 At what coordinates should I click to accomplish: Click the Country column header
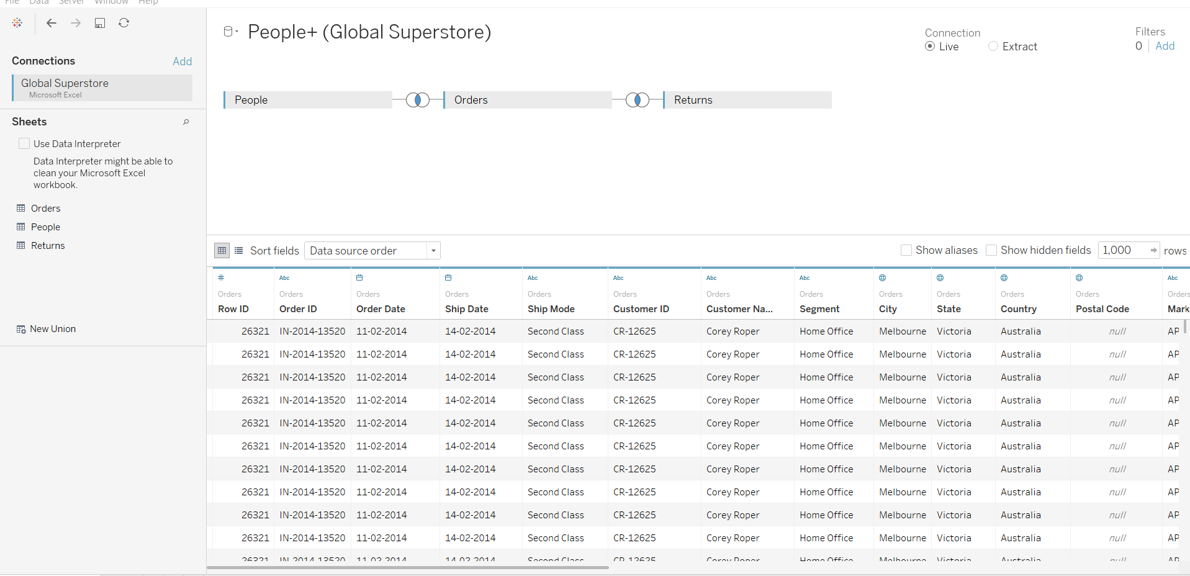point(1019,309)
